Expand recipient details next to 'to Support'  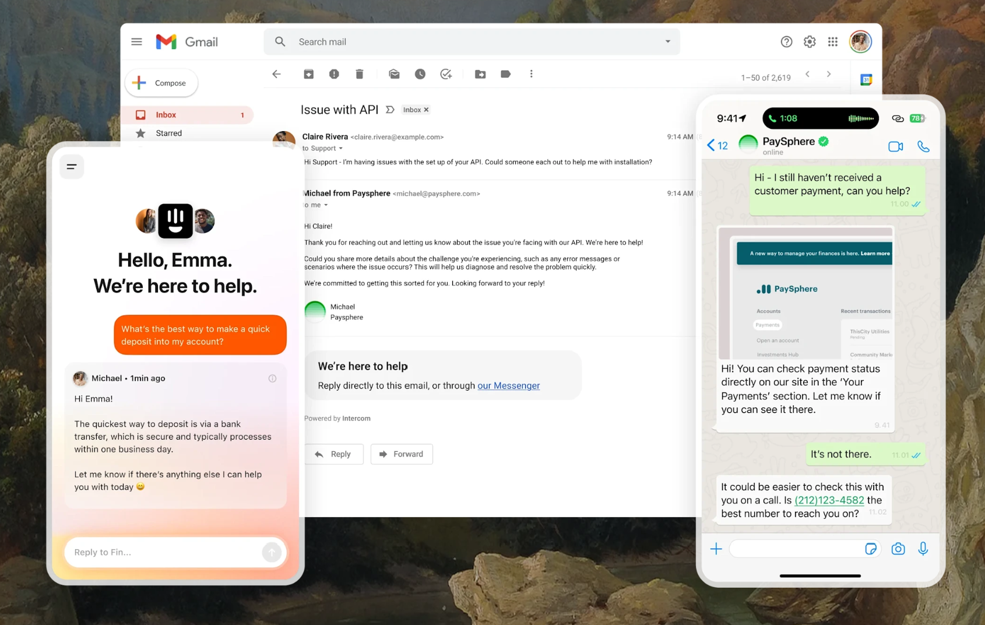coord(341,149)
